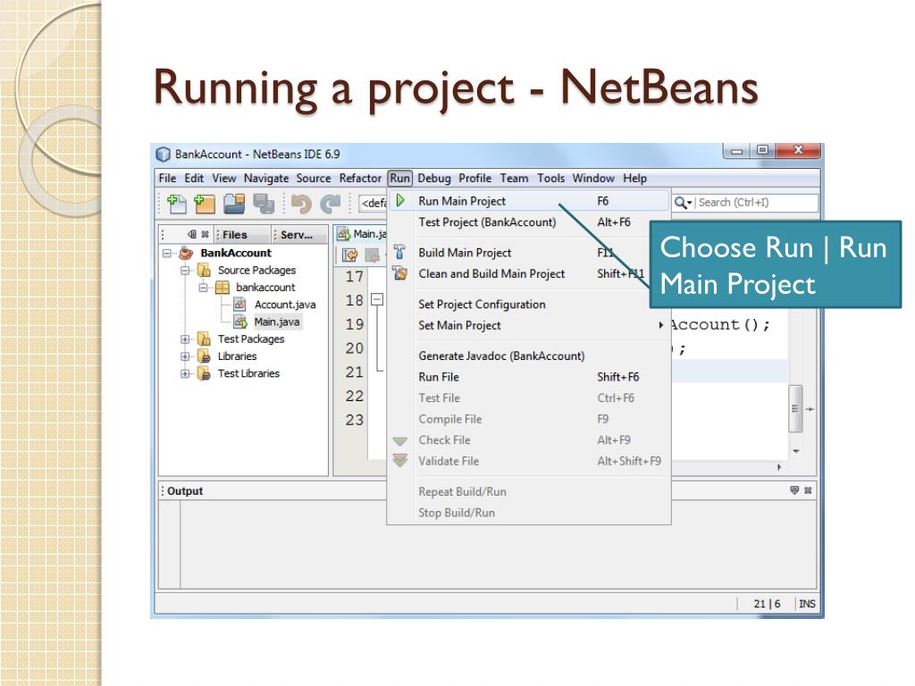The width and height of the screenshot is (915, 686).
Task: Open the View menu
Action: [x=224, y=179]
